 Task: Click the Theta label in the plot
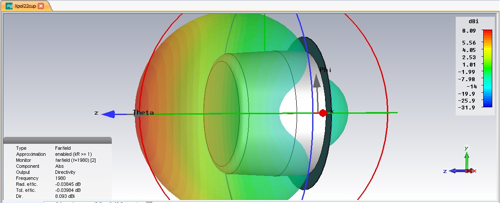143,112
